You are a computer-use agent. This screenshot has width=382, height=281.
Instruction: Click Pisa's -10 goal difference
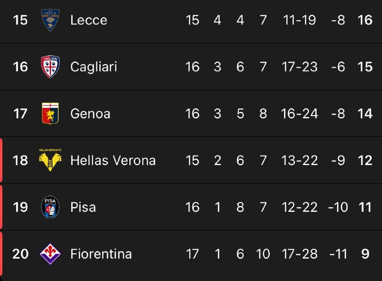(338, 207)
